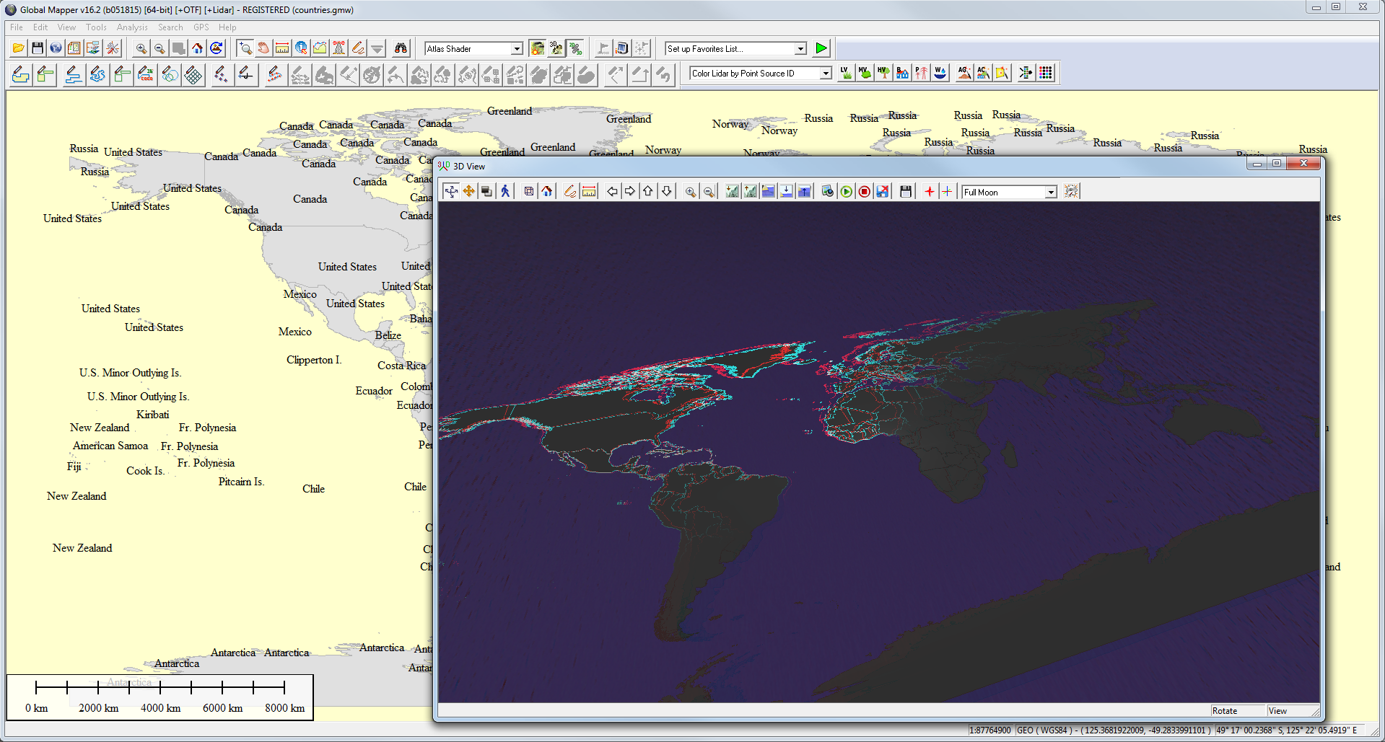Select create grid features tool

[193, 74]
